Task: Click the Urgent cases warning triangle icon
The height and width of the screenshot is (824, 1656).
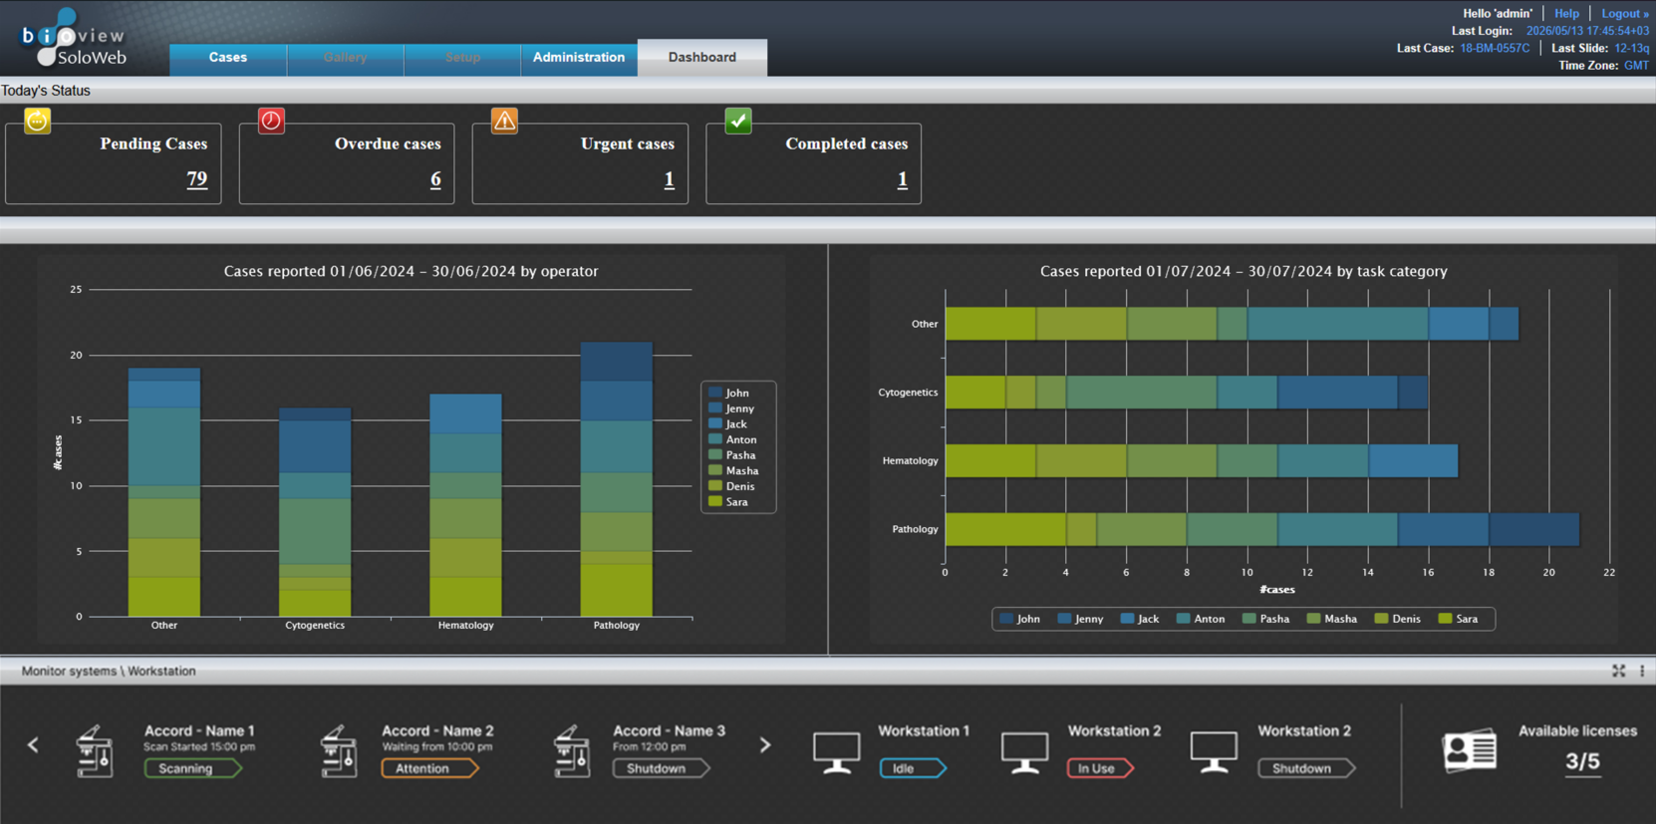Action: pos(504,121)
